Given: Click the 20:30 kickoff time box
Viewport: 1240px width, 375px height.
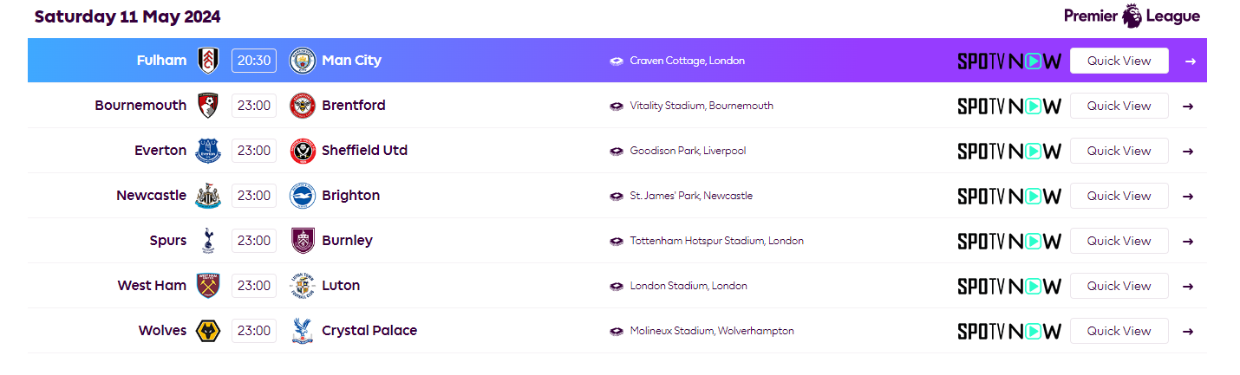Looking at the screenshot, I should 254,61.
